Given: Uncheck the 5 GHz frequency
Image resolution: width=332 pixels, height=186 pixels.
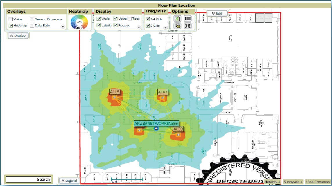Looking at the screenshot, I should [148, 26].
